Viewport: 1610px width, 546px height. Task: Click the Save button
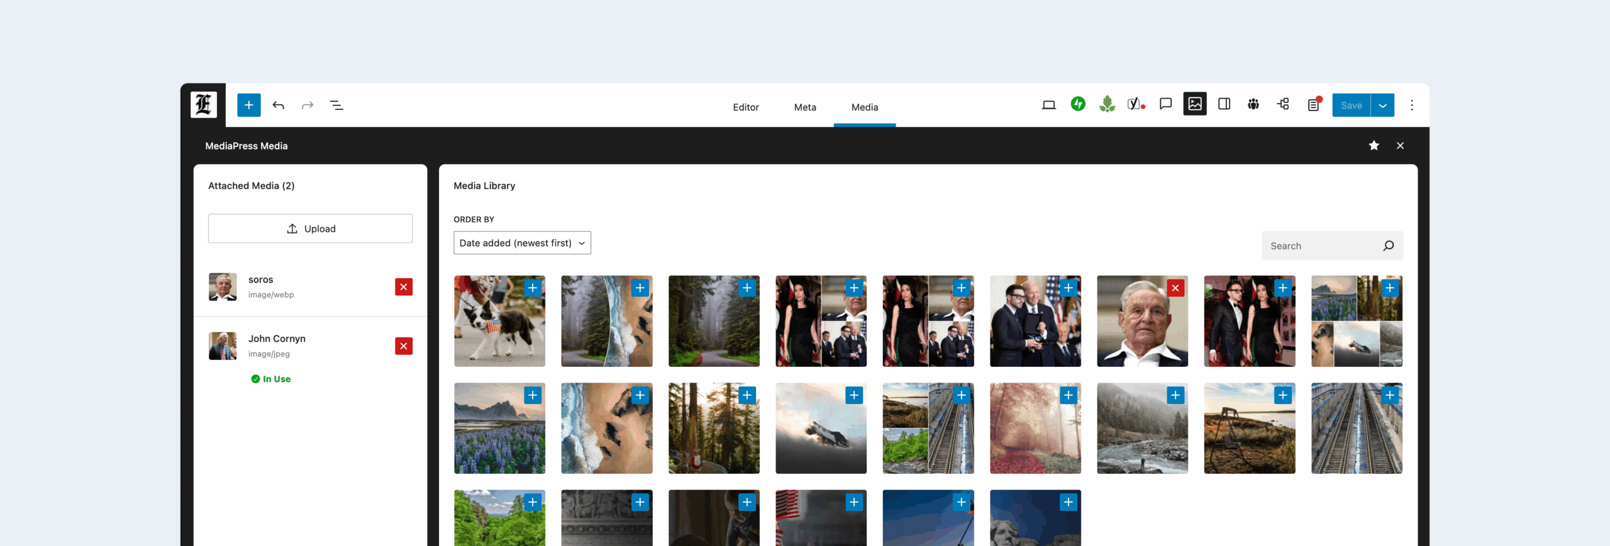click(1351, 106)
